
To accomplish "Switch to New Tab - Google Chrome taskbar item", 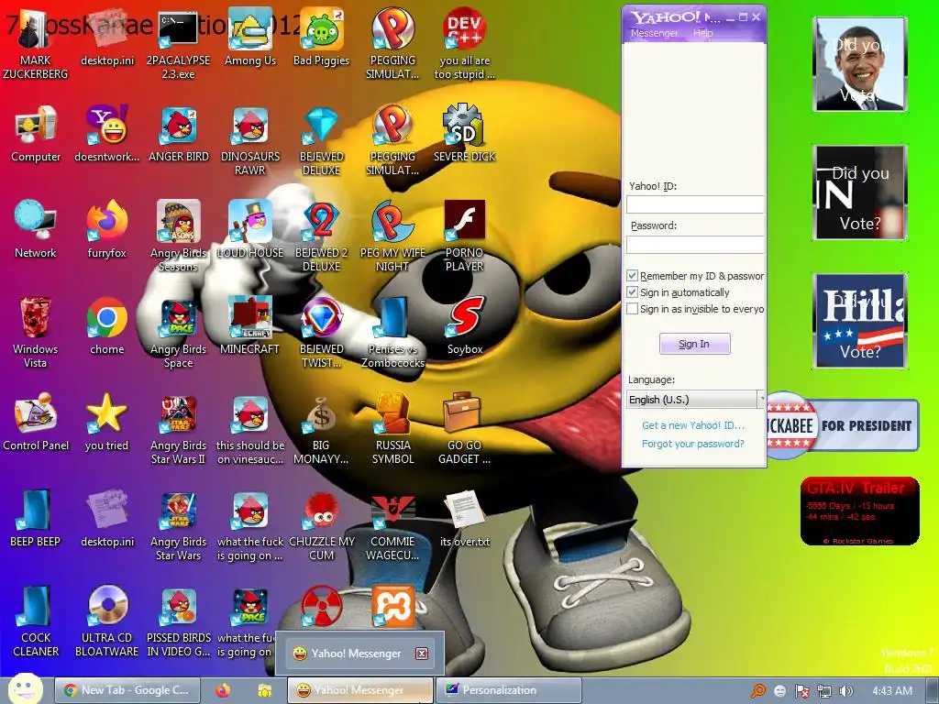I will [127, 690].
